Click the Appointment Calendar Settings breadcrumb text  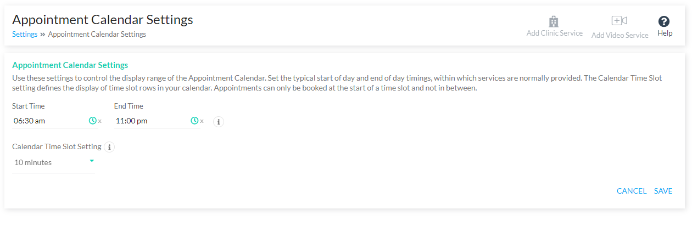97,34
